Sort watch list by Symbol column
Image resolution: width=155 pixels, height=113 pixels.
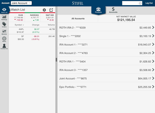tap(19, 25)
